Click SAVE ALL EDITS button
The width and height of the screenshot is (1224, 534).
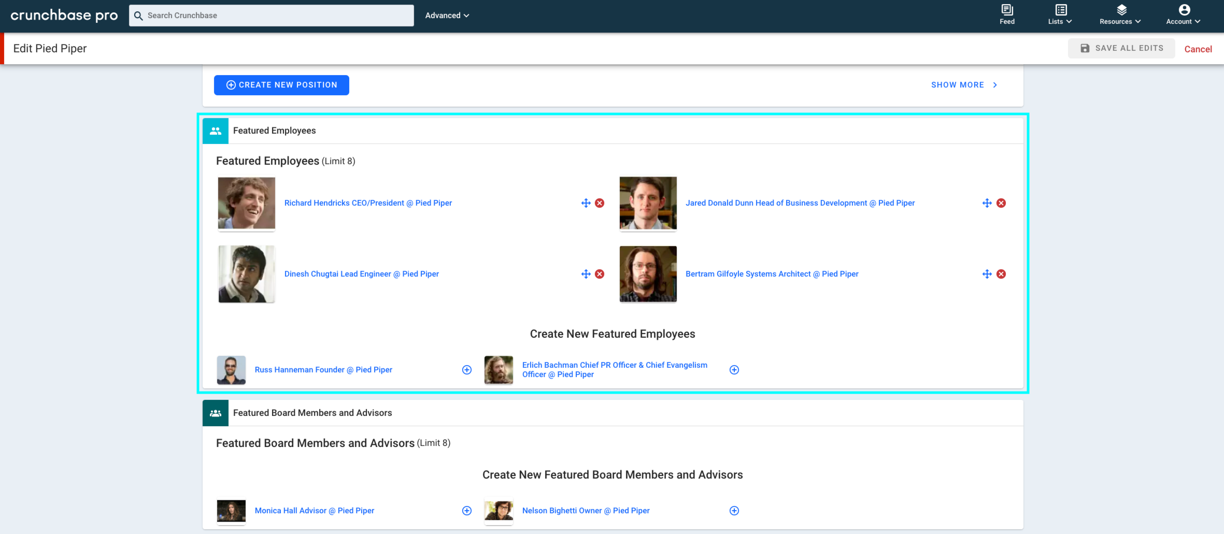coord(1121,48)
